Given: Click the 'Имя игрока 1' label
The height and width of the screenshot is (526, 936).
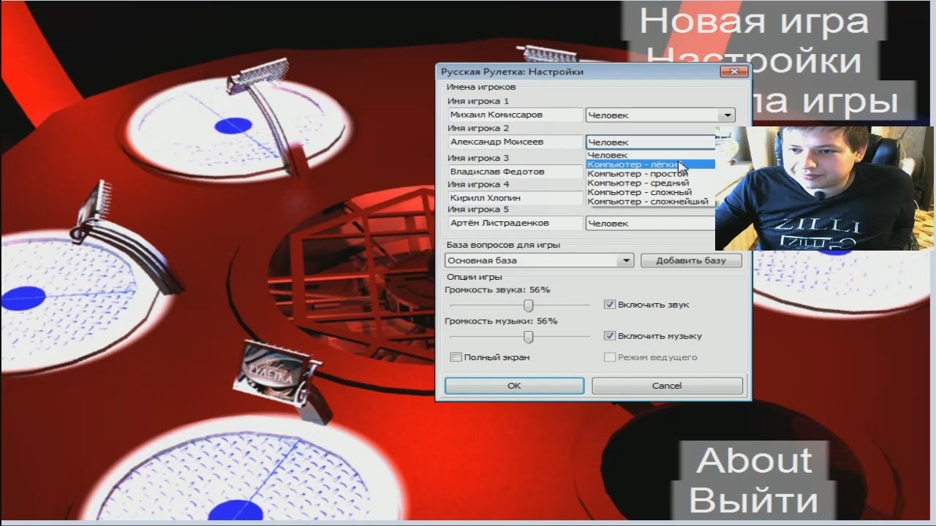Looking at the screenshot, I should (478, 101).
